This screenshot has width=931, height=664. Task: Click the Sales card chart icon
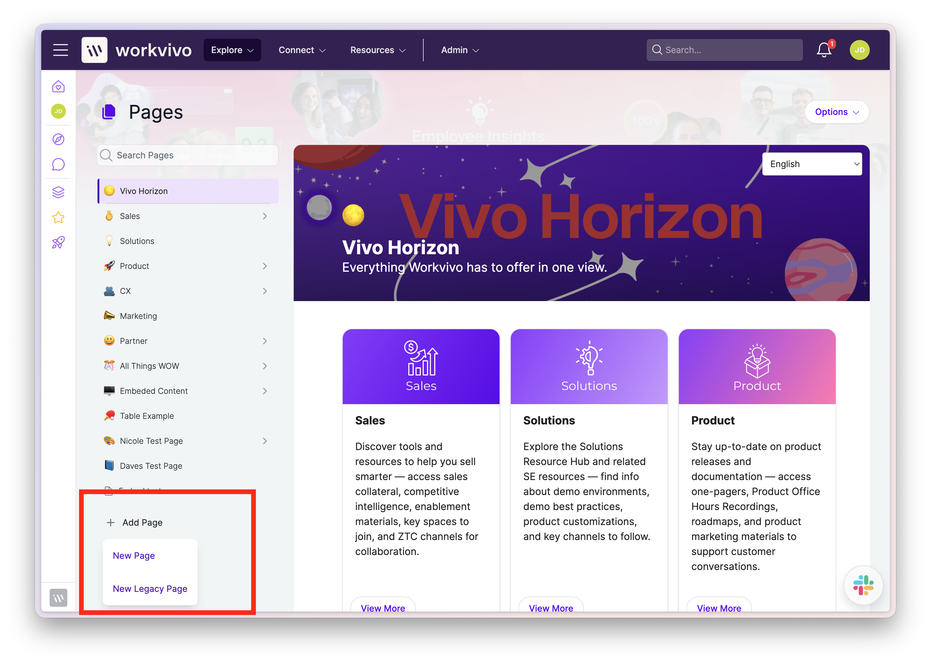(421, 358)
